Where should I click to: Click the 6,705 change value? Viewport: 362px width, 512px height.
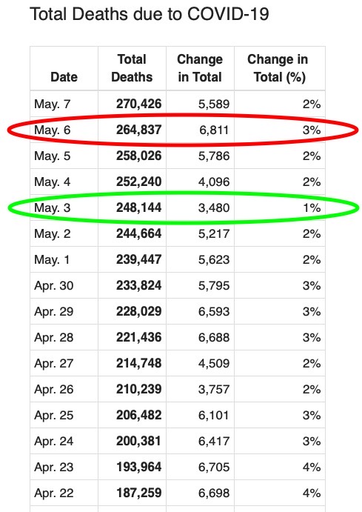pyautogui.click(x=214, y=467)
